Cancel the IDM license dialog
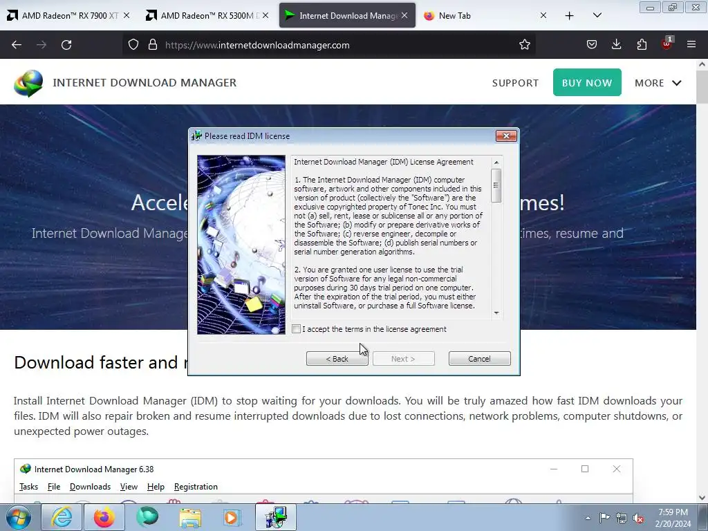This screenshot has height=531, width=708. pyautogui.click(x=480, y=359)
